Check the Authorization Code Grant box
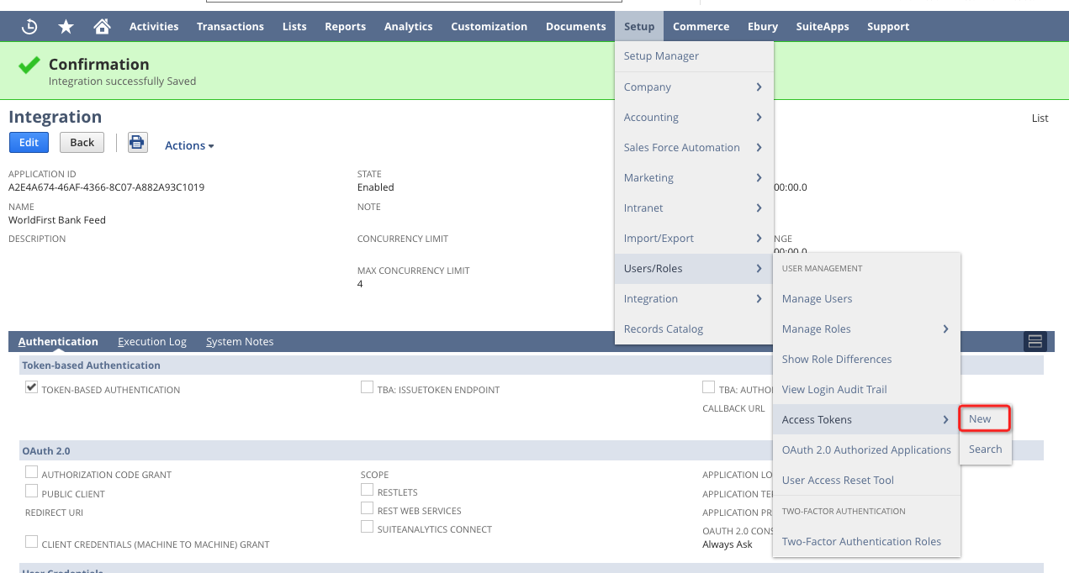 31,472
